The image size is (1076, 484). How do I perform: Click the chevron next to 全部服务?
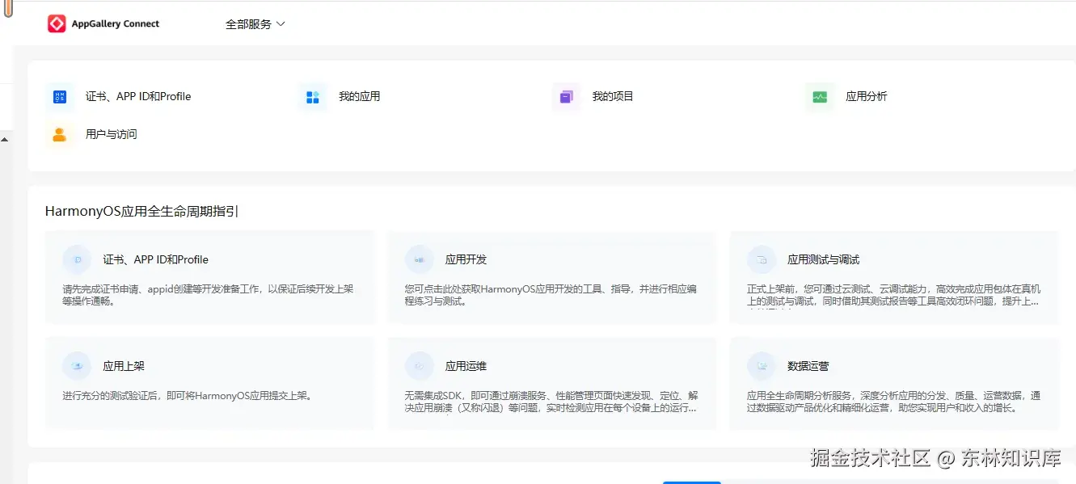pyautogui.click(x=281, y=24)
